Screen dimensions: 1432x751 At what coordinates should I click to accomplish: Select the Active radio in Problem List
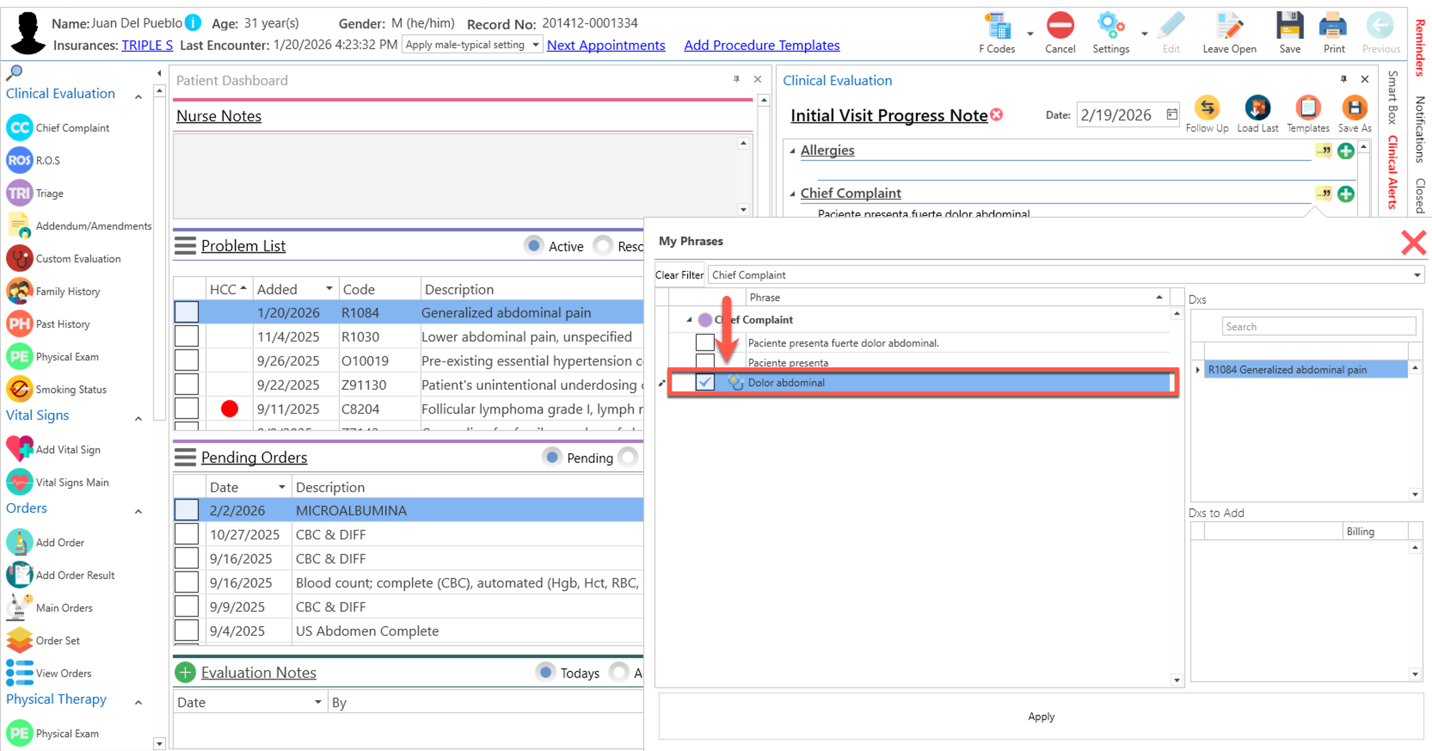[534, 246]
